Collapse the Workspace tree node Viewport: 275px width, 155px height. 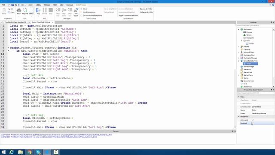coord(239,29)
